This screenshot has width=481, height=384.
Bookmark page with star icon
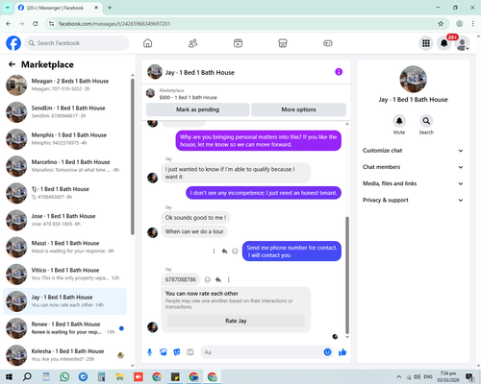pyautogui.click(x=441, y=24)
